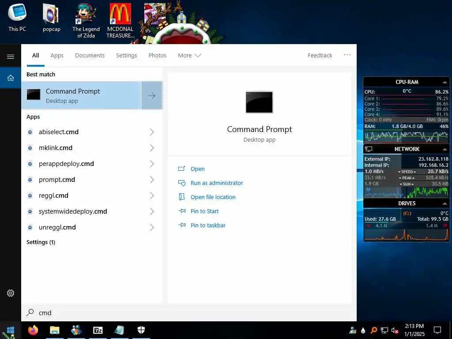This screenshot has width=452, height=339.
Task: Expand the mklink.cmd result chevron
Action: click(x=152, y=148)
